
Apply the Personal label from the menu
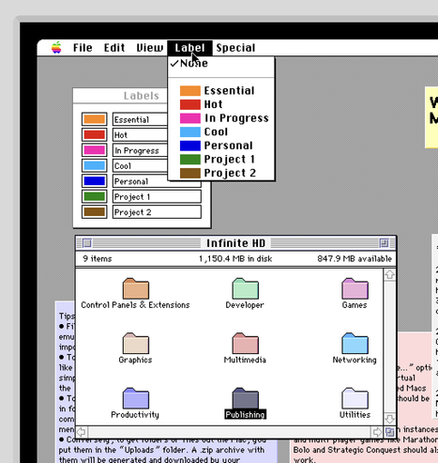click(221, 146)
